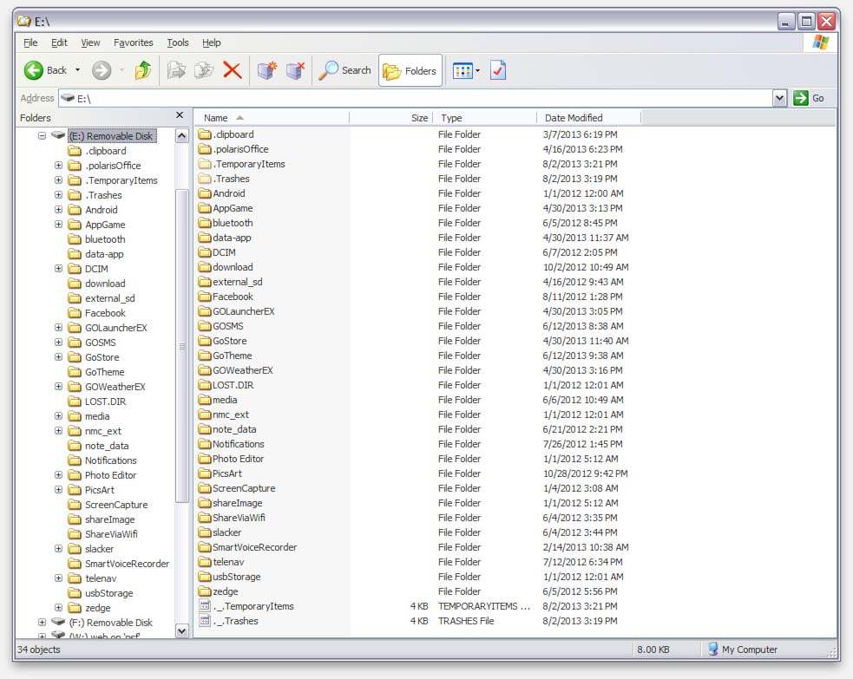Open the Address bar dropdown list
This screenshot has width=853, height=679.
click(779, 98)
